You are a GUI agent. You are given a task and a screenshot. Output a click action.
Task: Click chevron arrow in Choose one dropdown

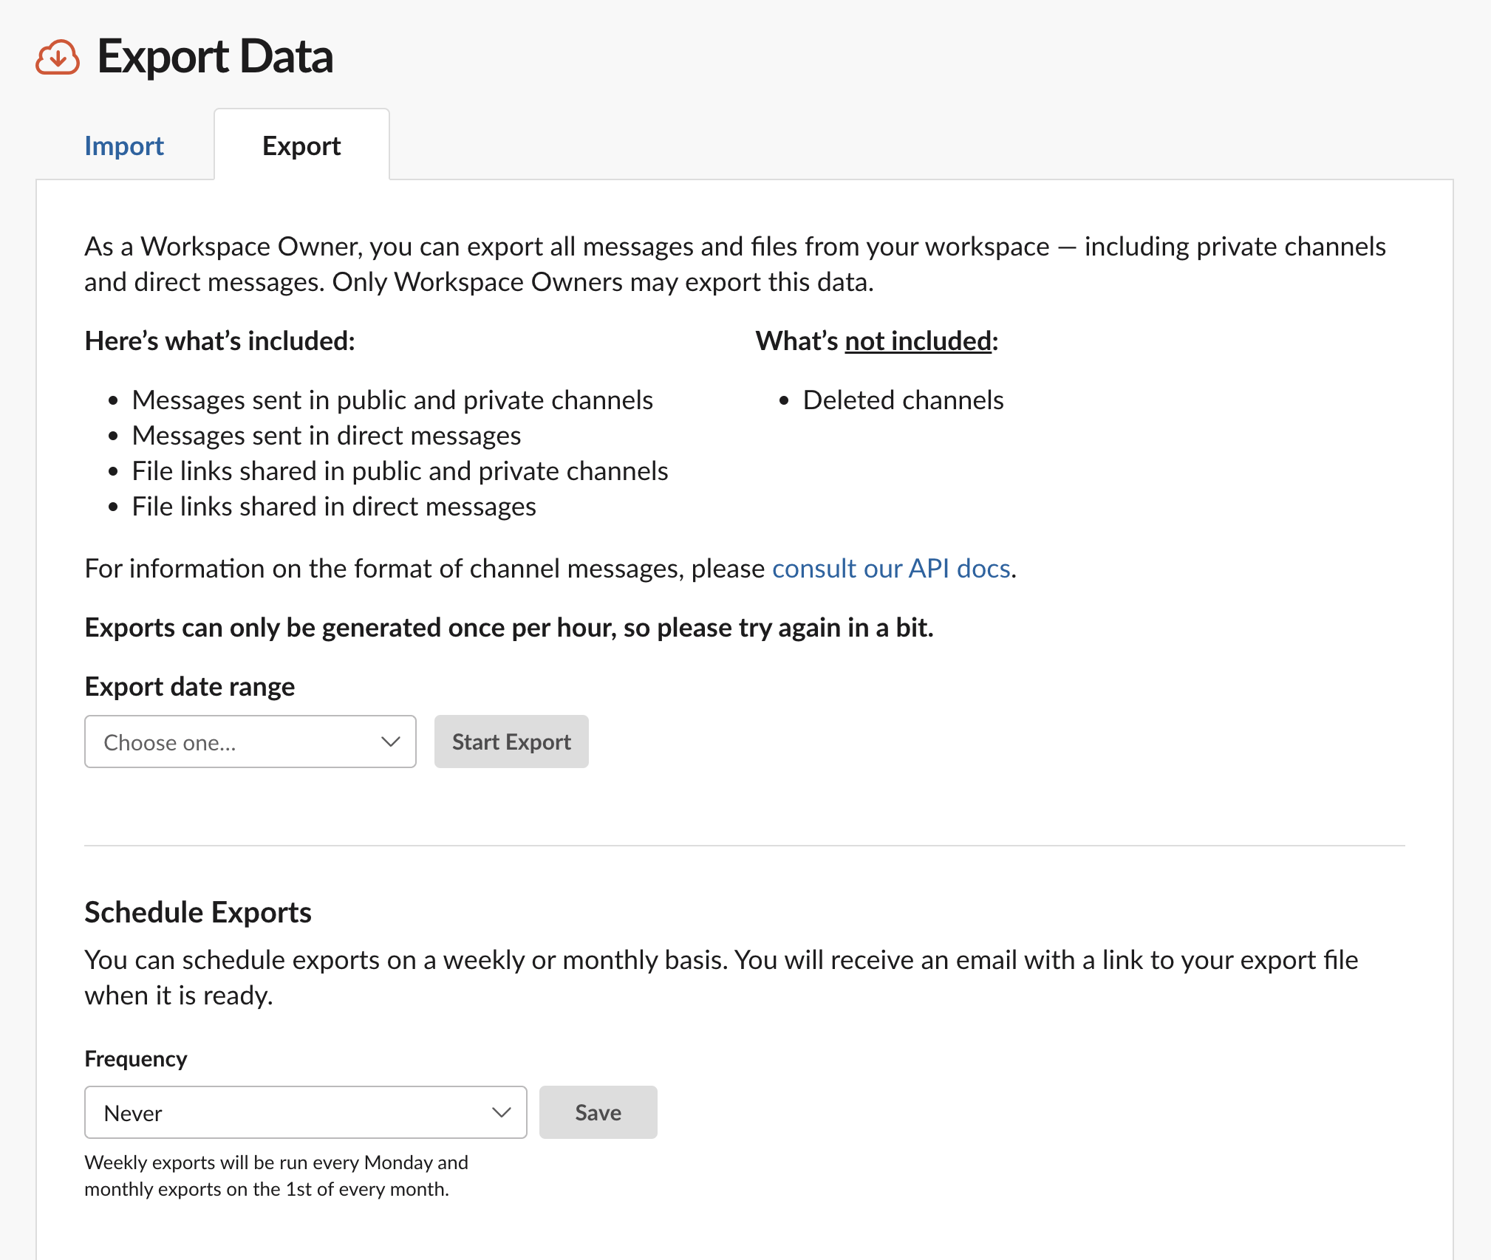[x=391, y=742]
